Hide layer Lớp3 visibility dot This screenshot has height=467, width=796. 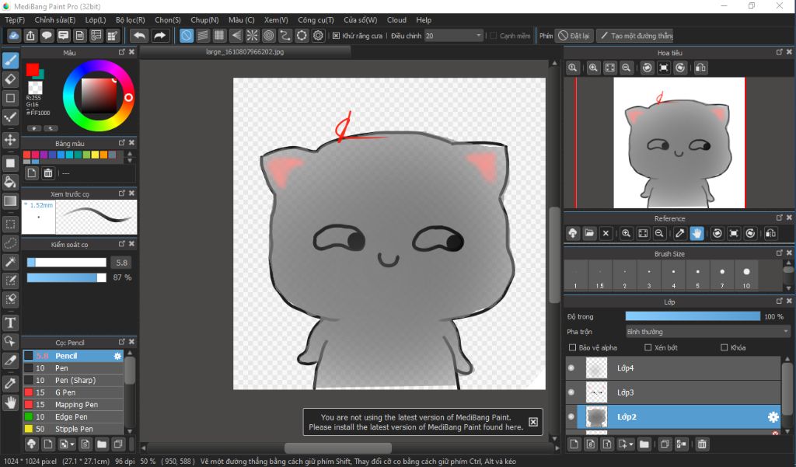(571, 392)
